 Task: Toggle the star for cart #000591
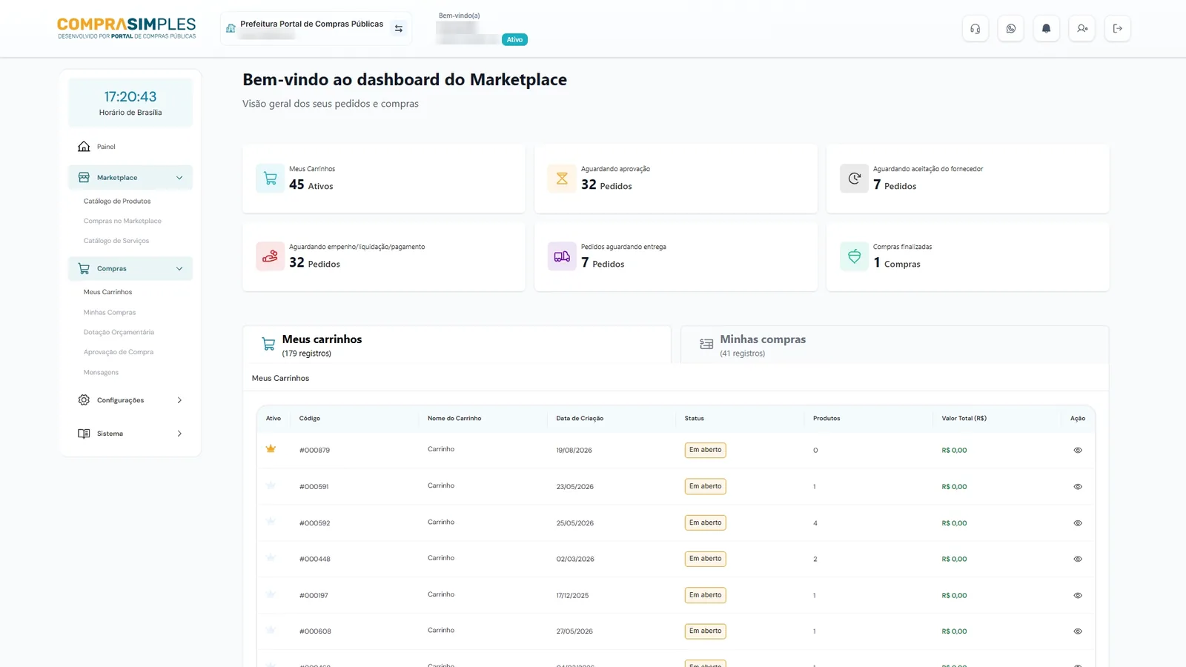271,485
